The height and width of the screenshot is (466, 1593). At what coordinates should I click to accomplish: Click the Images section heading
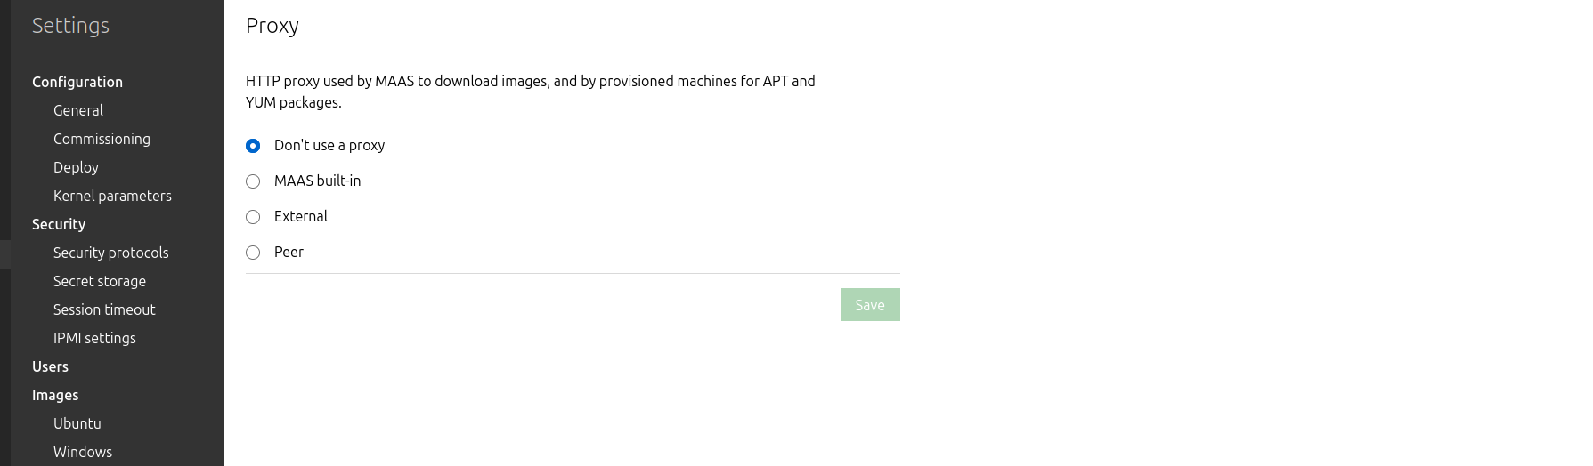[x=55, y=395]
